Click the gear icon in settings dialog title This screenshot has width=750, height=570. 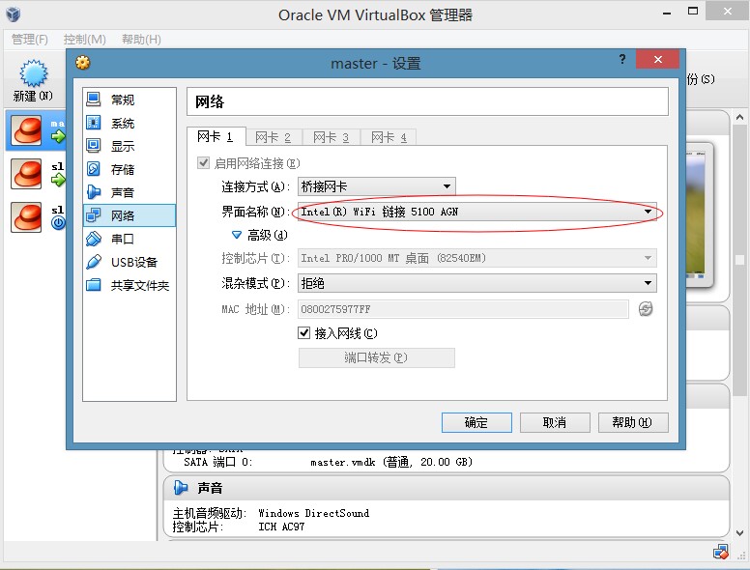pos(83,63)
